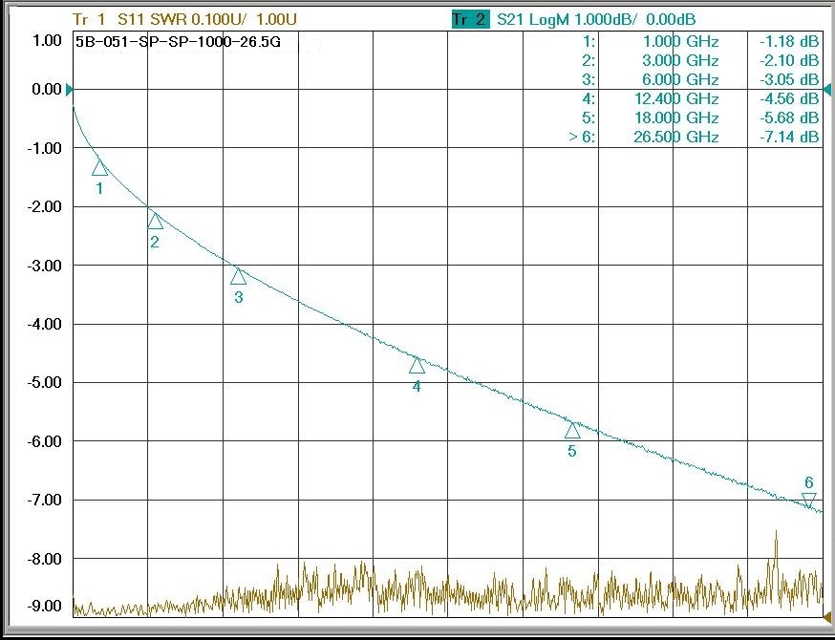Click the right reference level arrow at 0.00
This screenshot has width=835, height=640.
pyautogui.click(x=827, y=90)
